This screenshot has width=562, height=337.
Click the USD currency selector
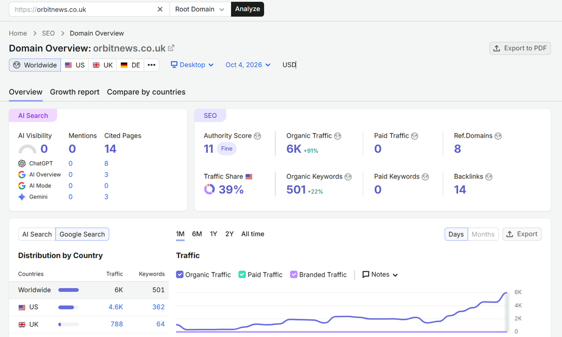[289, 65]
